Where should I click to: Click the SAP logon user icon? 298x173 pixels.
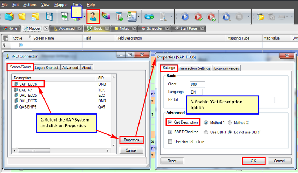[93, 16]
